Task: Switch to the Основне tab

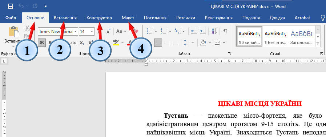Action: [x=35, y=18]
